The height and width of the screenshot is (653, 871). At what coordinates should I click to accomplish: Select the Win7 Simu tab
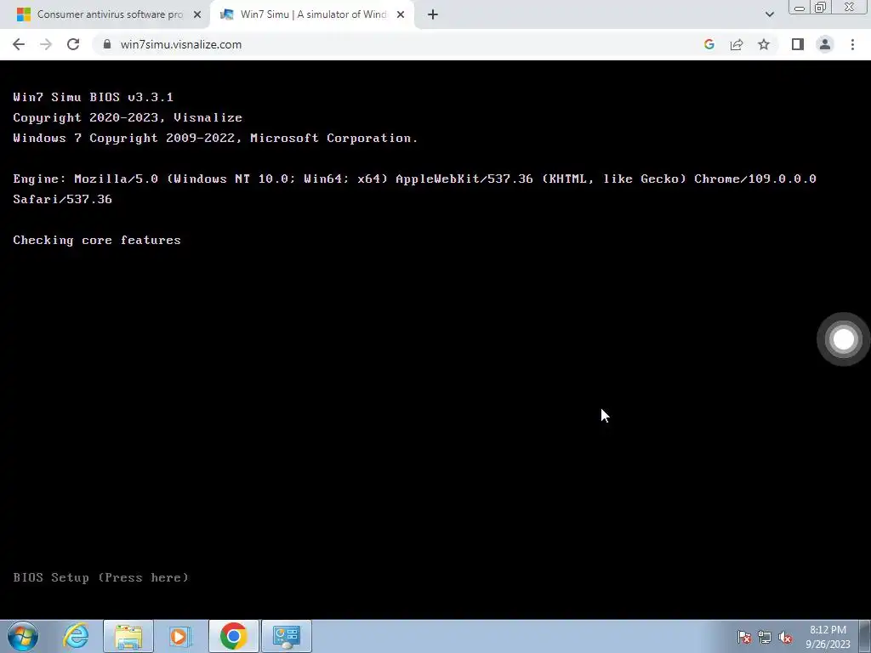point(311,14)
